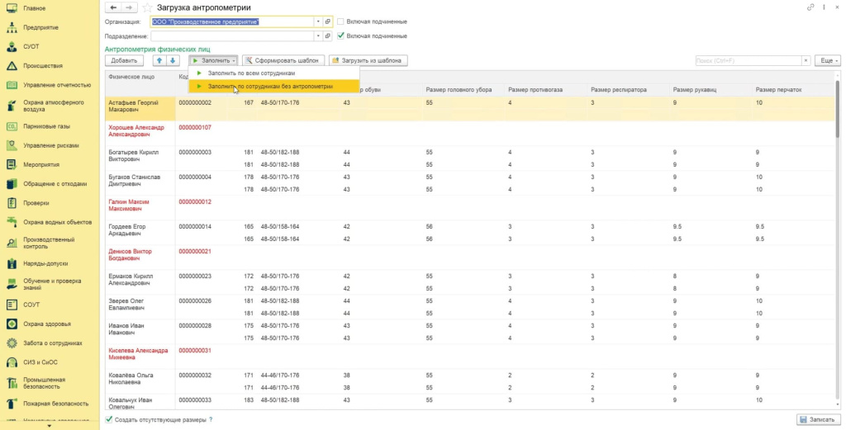This screenshot has width=846, height=430.
Task: Open the Наряды-допуски icon
Action: coord(12,263)
